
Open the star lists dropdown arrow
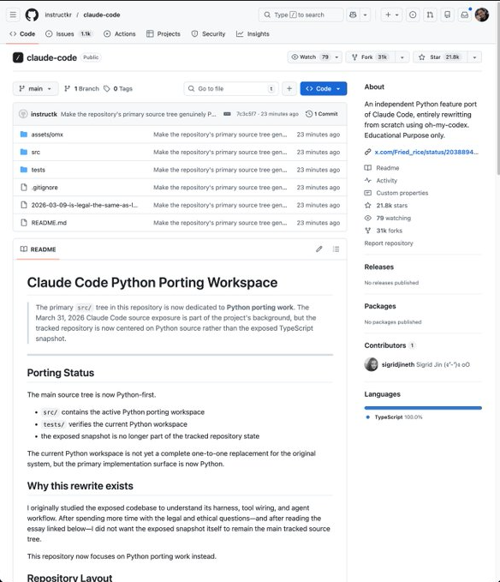[474, 57]
